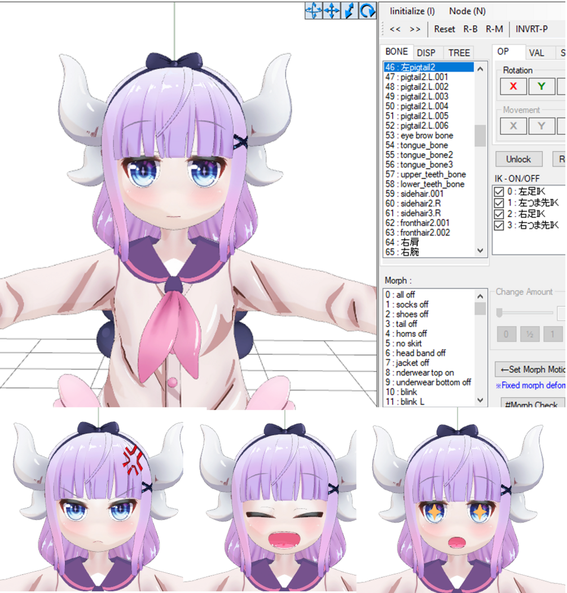Screen dimensions: 567x593
Task: Click the << previous button
Action: (395, 29)
